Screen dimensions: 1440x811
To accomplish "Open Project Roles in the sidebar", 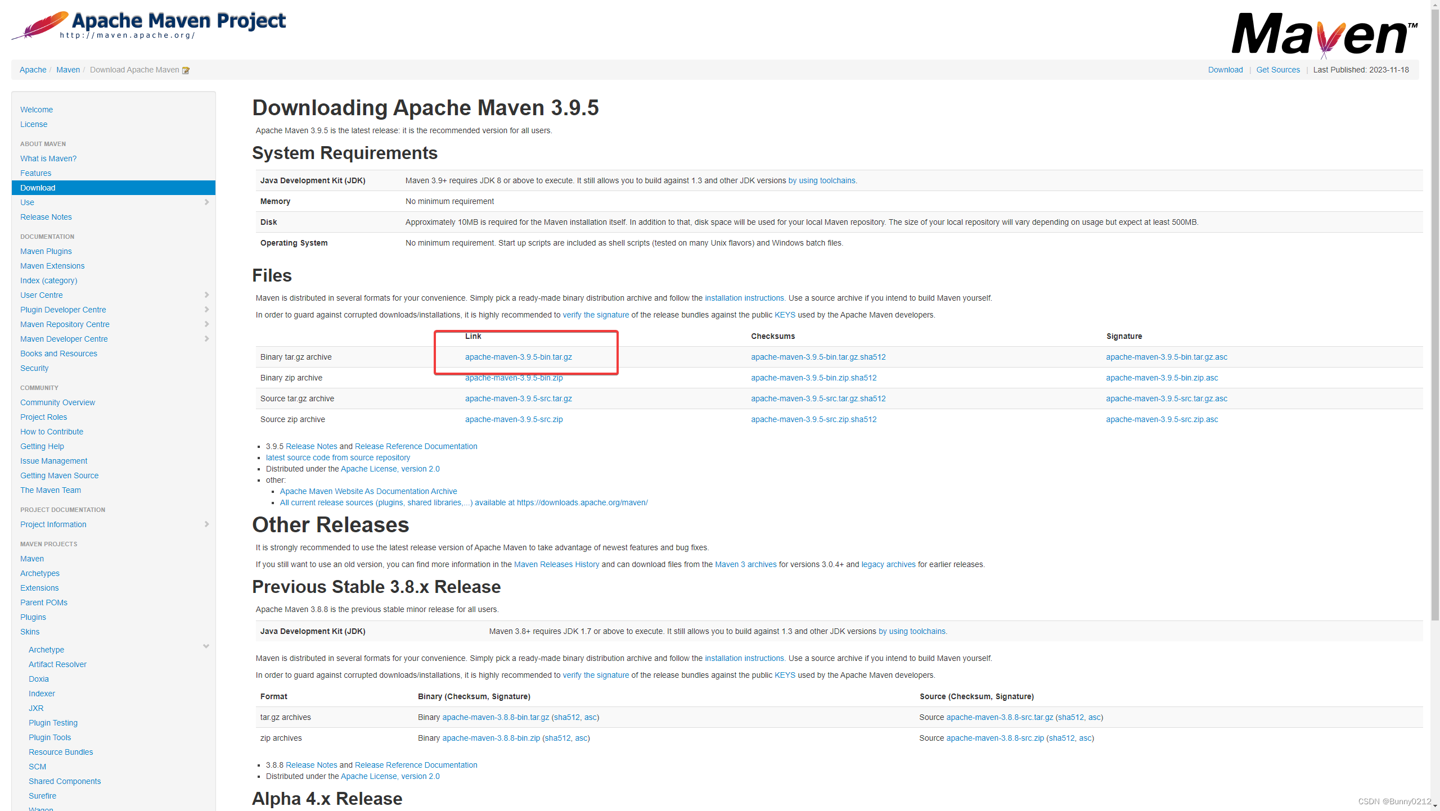I will (43, 417).
